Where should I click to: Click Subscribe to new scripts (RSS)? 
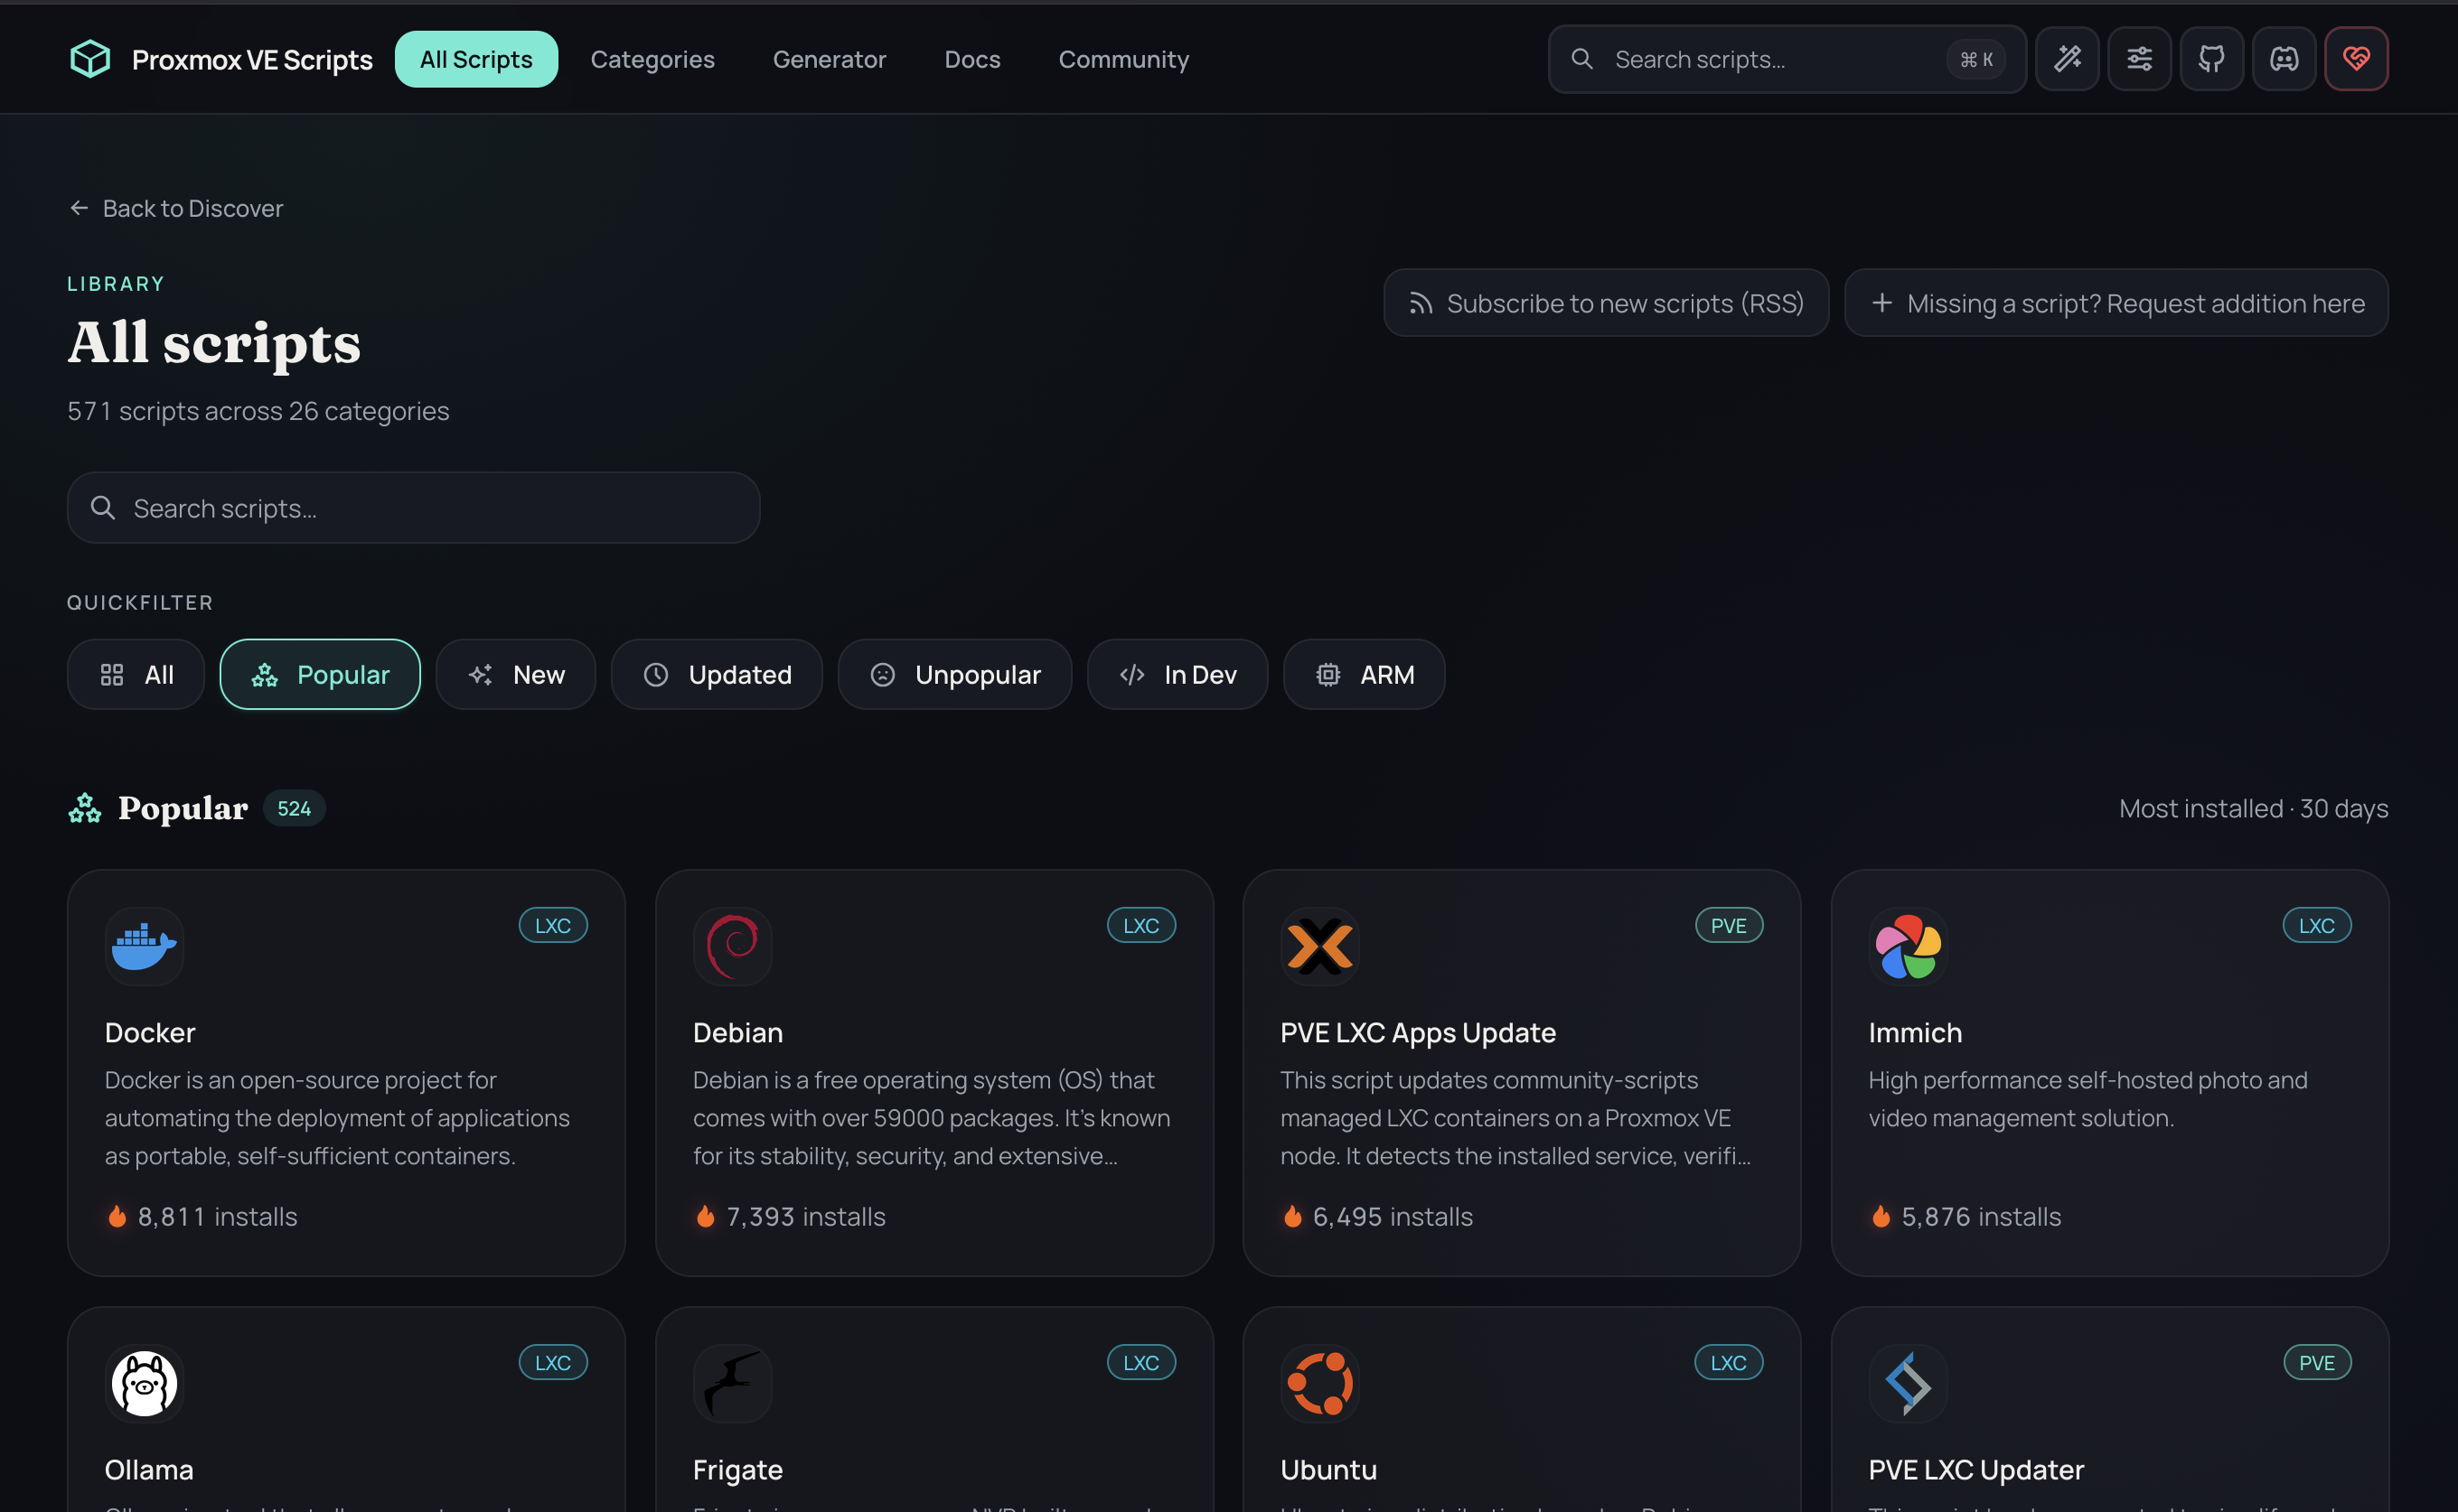tap(1606, 303)
